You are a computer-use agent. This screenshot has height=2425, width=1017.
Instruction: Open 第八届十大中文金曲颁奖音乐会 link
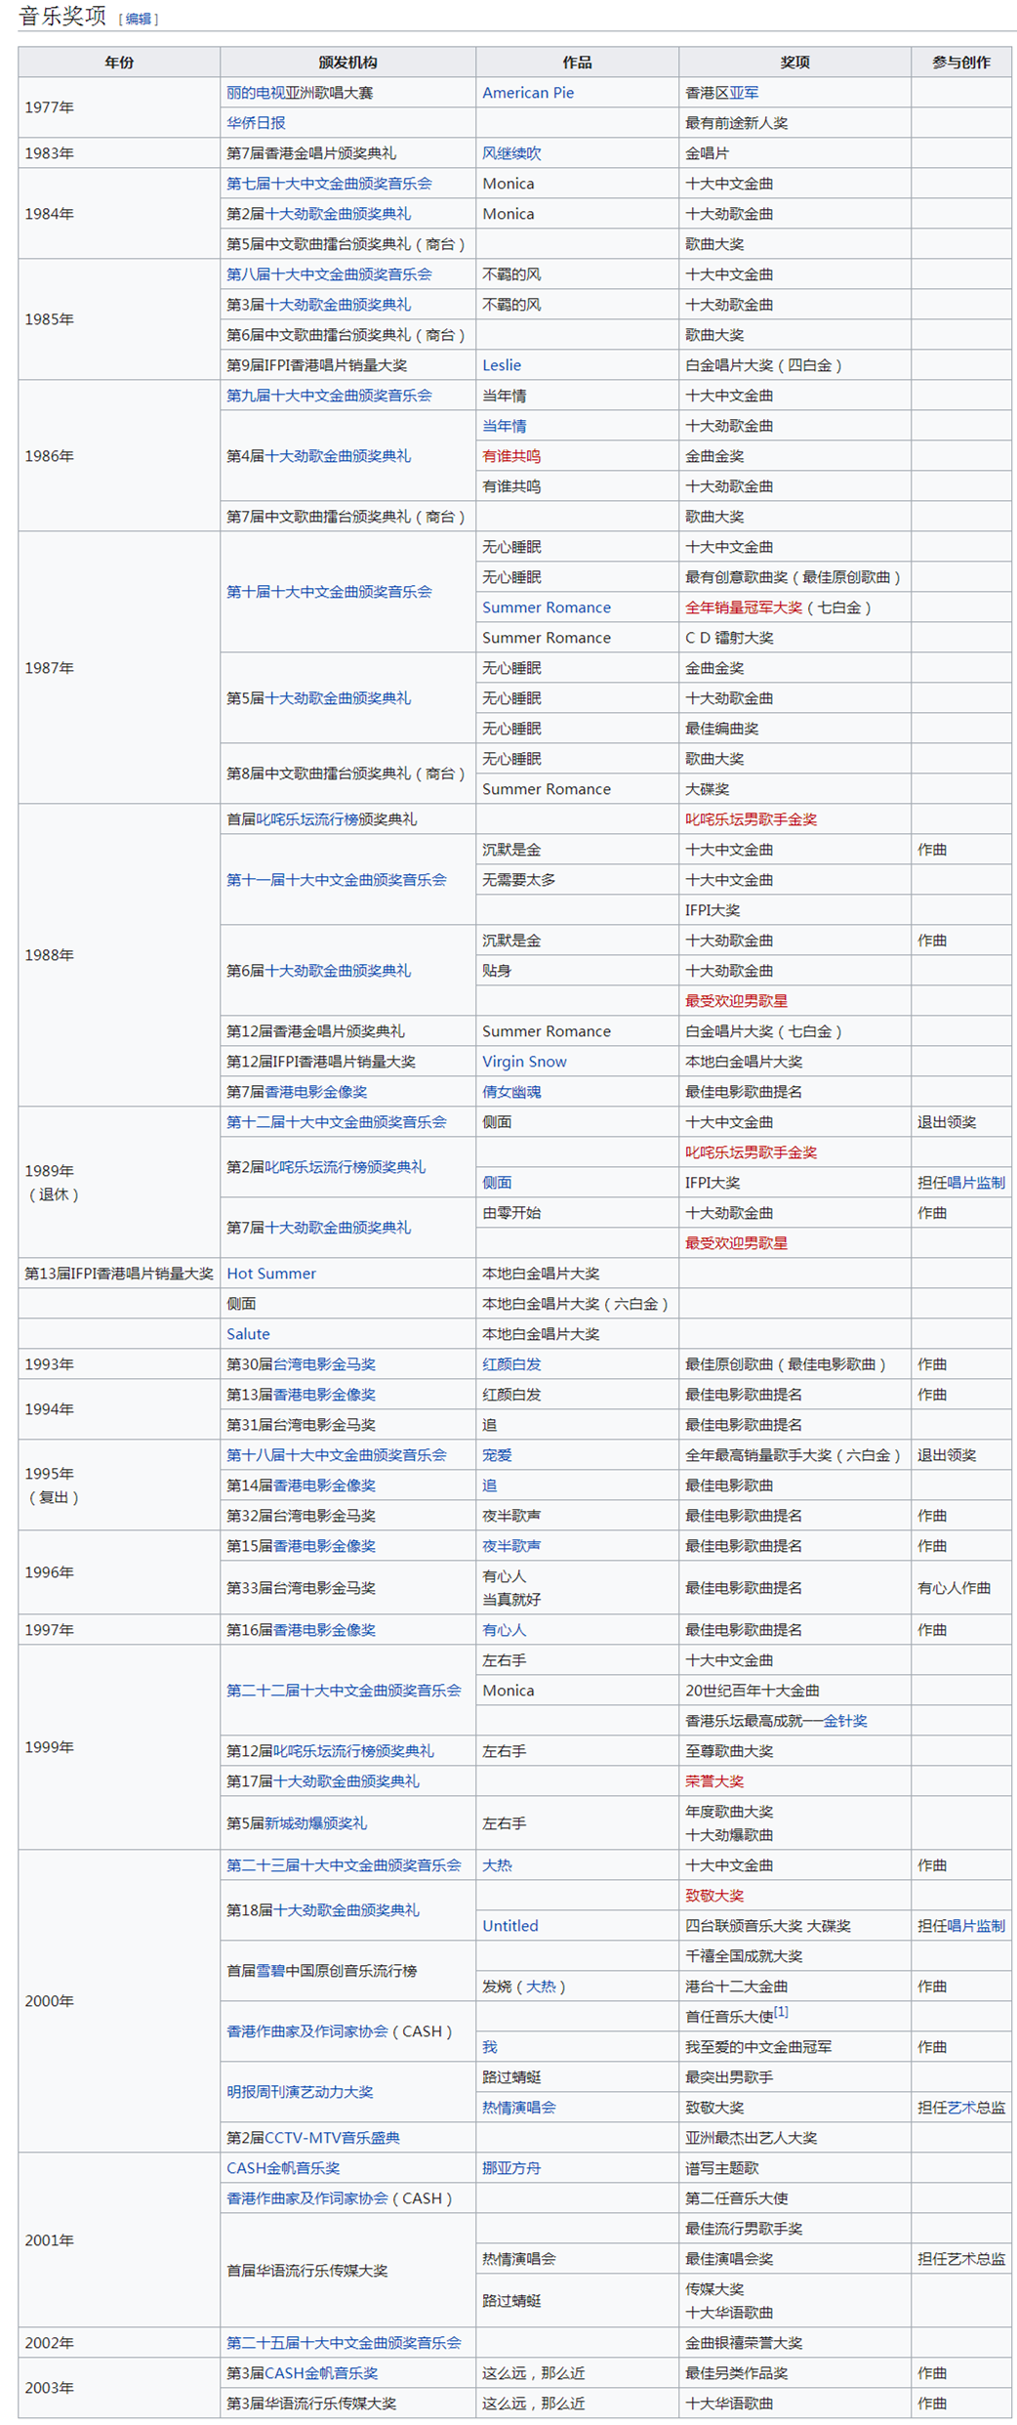pyautogui.click(x=329, y=274)
